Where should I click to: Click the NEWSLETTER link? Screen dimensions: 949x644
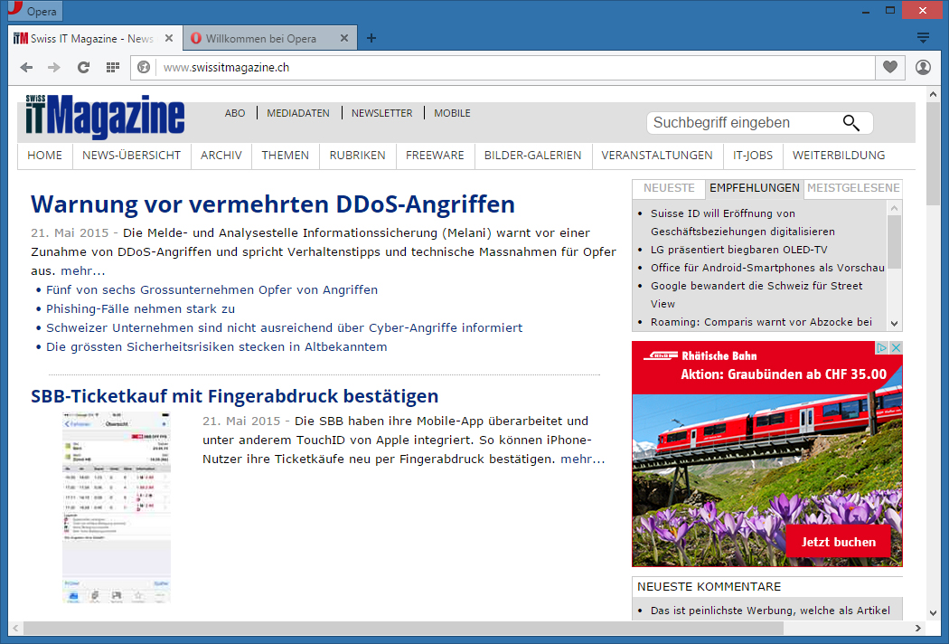tap(382, 113)
